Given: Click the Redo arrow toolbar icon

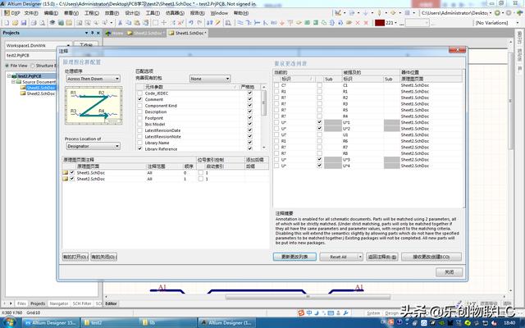Looking at the screenshot, I should pos(199,23).
